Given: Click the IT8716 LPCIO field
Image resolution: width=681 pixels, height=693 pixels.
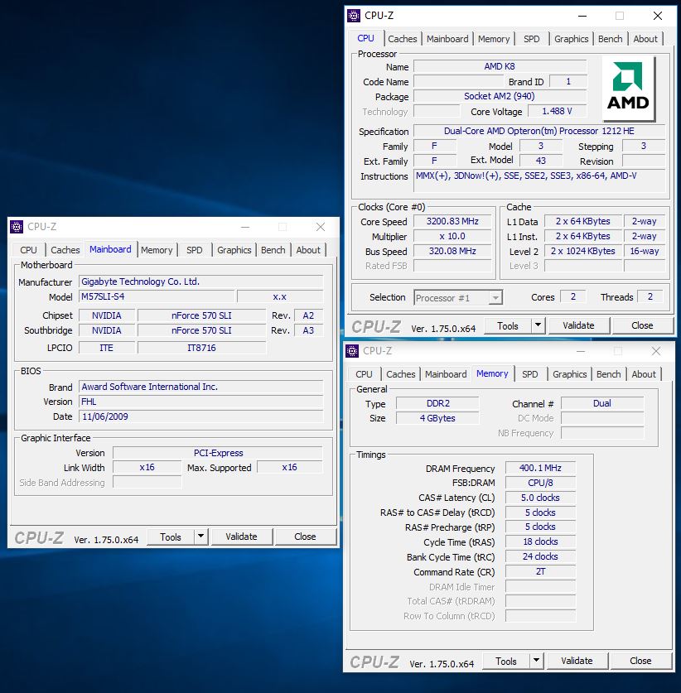Looking at the screenshot, I should click(201, 348).
